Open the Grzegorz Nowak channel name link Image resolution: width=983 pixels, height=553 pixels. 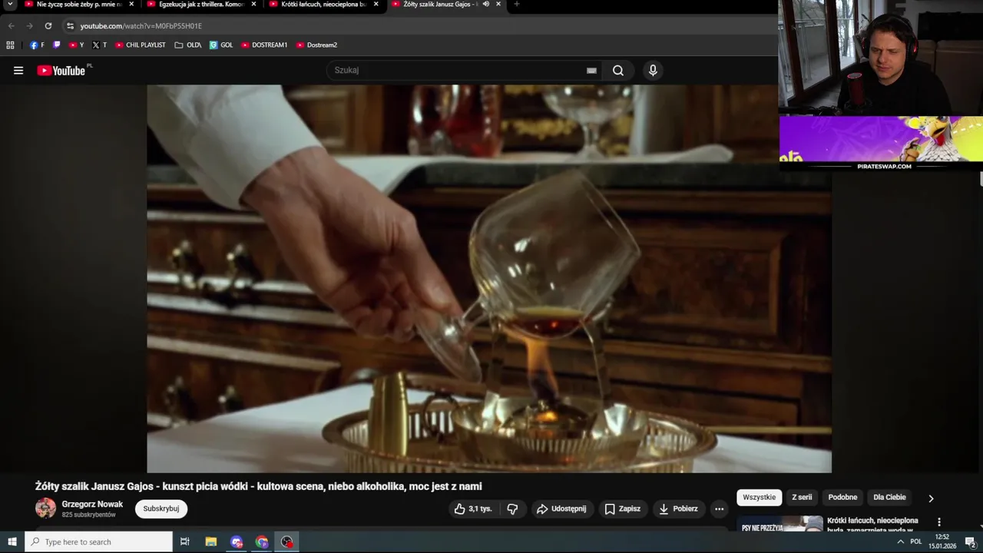point(92,504)
